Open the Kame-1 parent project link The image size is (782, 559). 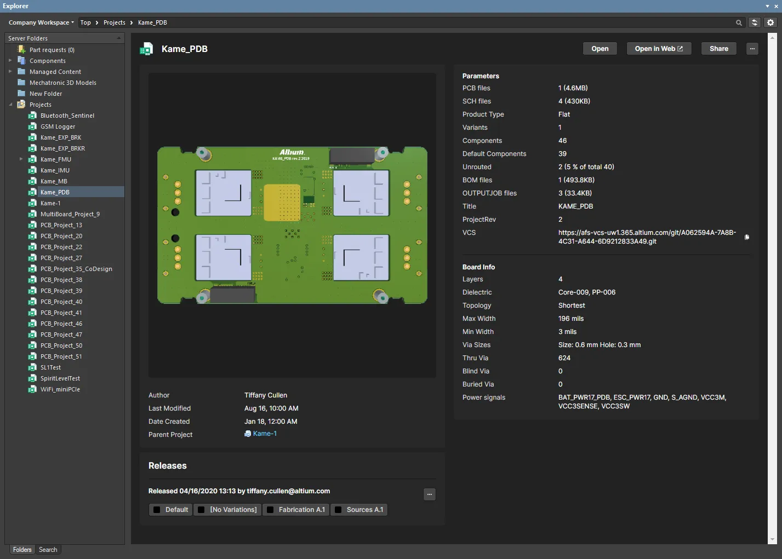265,434
